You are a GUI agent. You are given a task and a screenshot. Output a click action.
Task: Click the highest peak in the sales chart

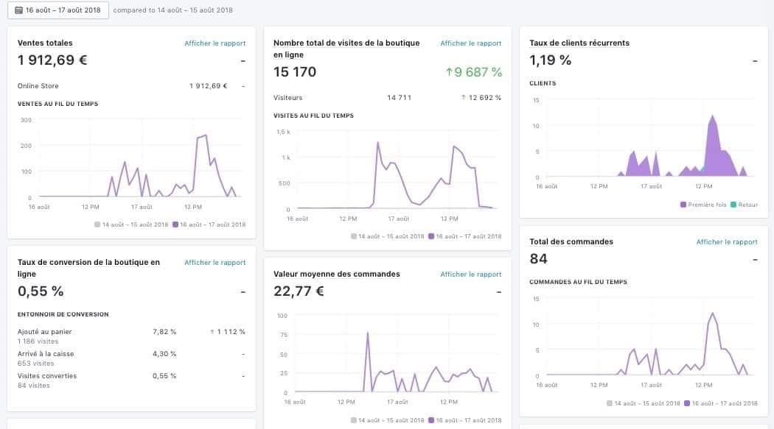[205, 135]
